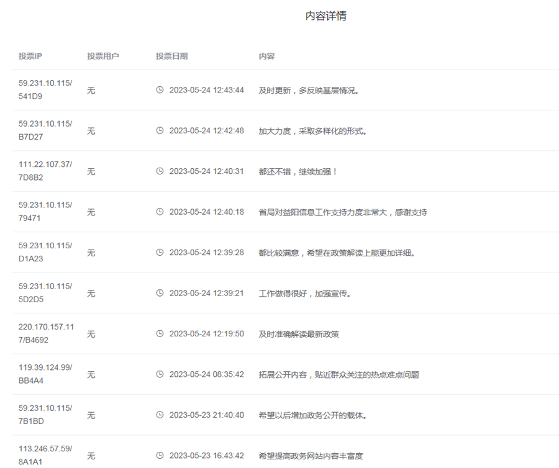The image size is (559, 468).
Task: Click the 内容详情 page title
Action: click(325, 16)
